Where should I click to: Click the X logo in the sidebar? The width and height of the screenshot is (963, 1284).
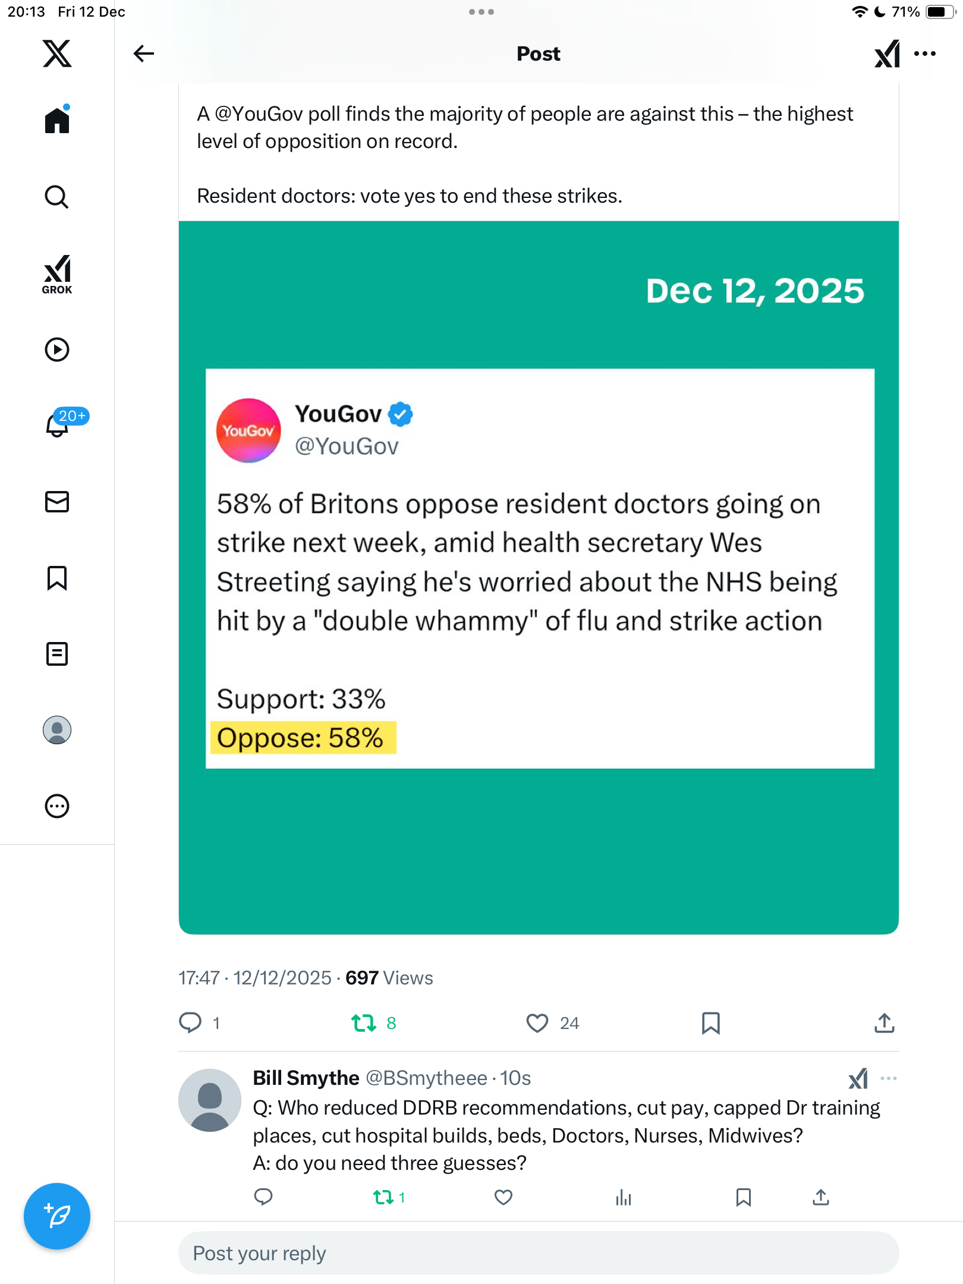(57, 53)
